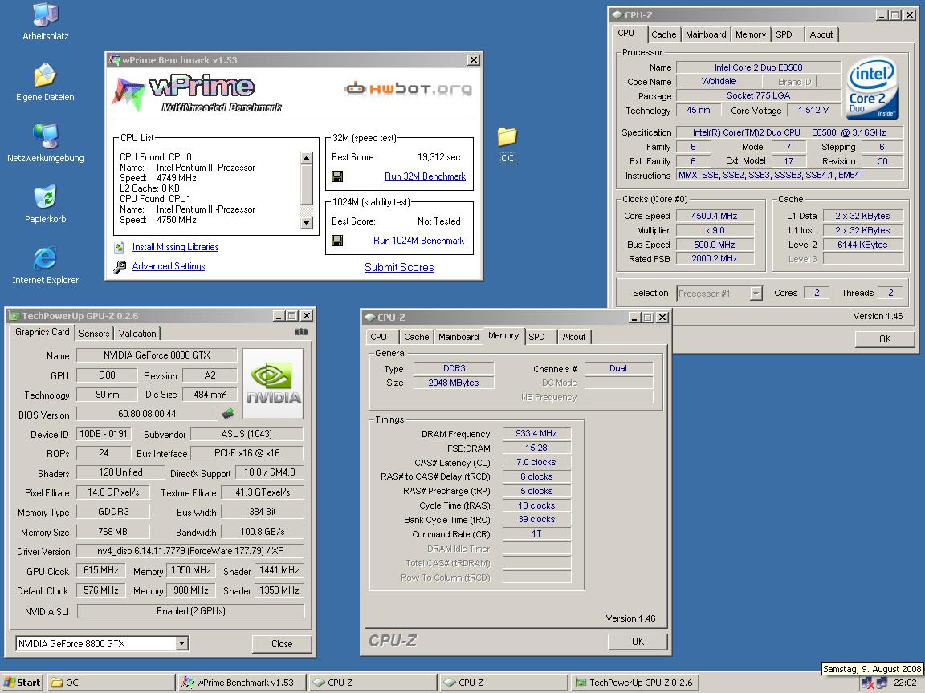Select the Eigene Dateien folder icon
The height and width of the screenshot is (693, 925).
coord(46,75)
